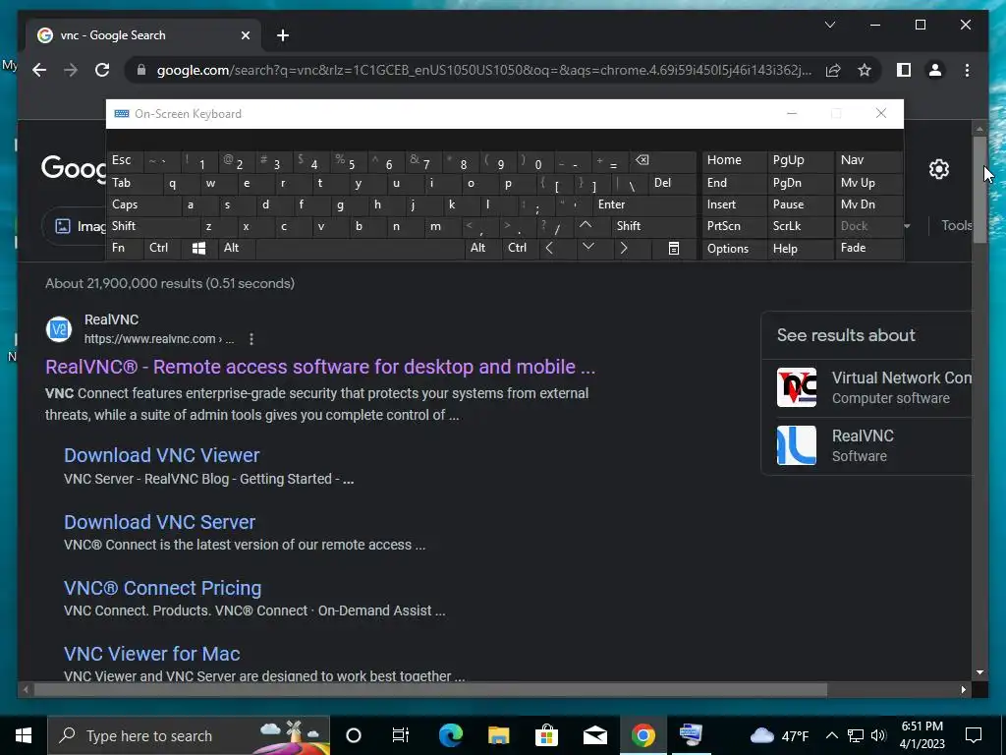Image resolution: width=1006 pixels, height=755 pixels.
Task: Open VNC Viewer for Mac link
Action: [x=151, y=654]
